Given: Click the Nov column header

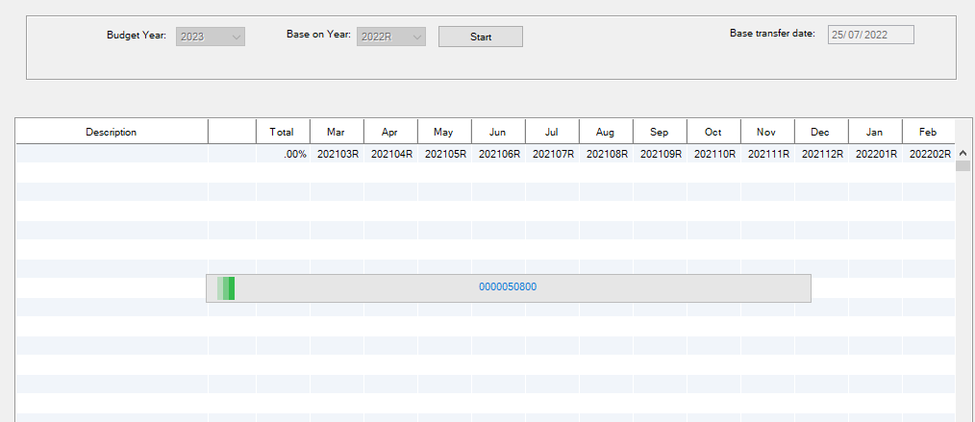Looking at the screenshot, I should pyautogui.click(x=767, y=132).
